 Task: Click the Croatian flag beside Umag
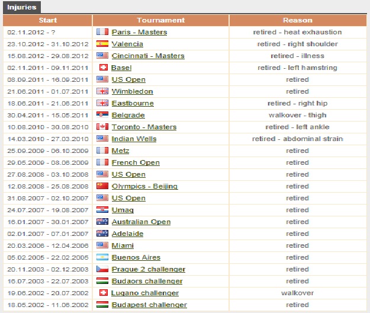pyautogui.click(x=102, y=209)
